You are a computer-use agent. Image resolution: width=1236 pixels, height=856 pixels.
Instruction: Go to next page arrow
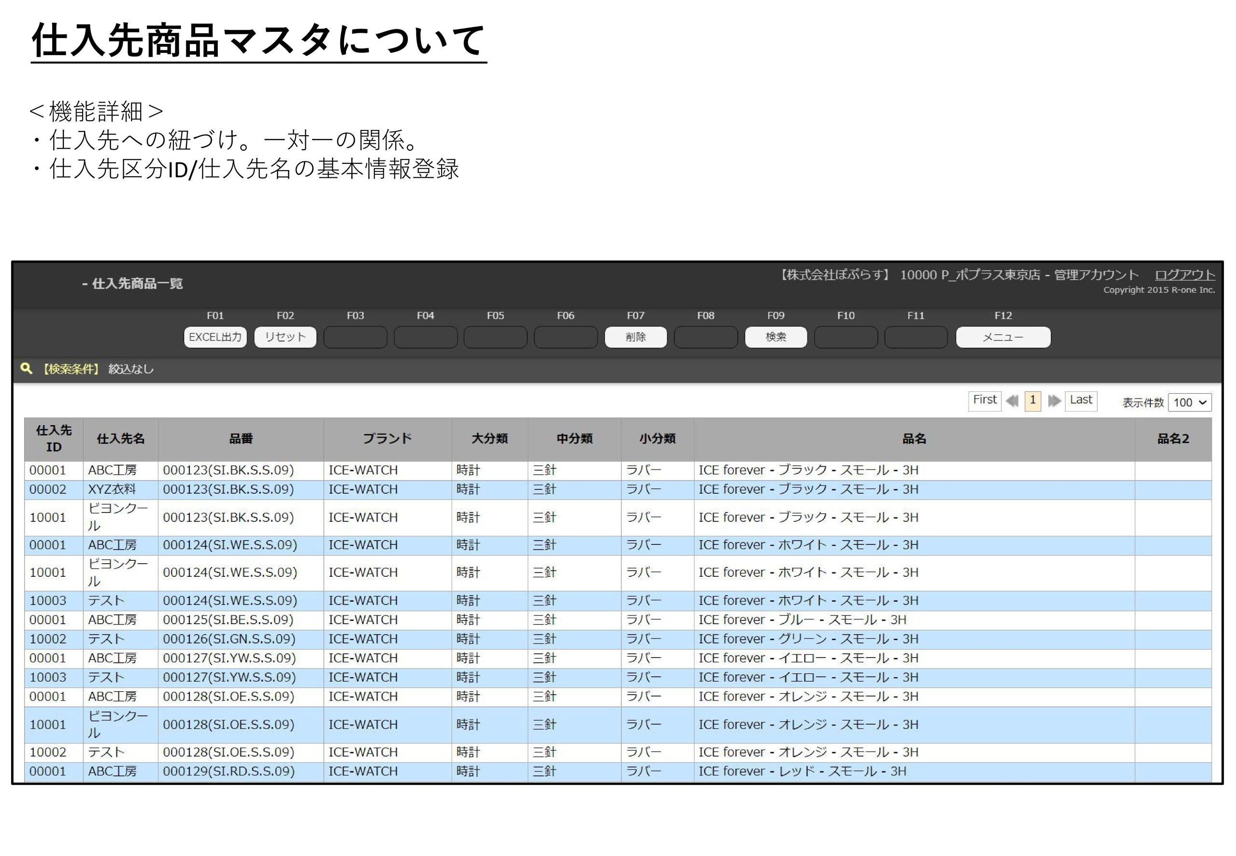1054,400
